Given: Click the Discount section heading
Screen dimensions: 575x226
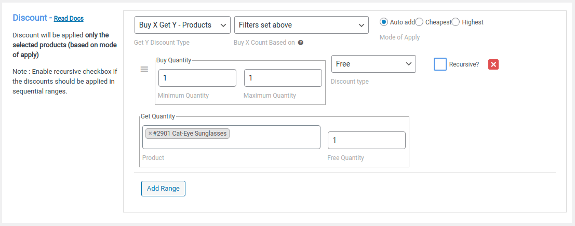Looking at the screenshot, I should tap(30, 18).
